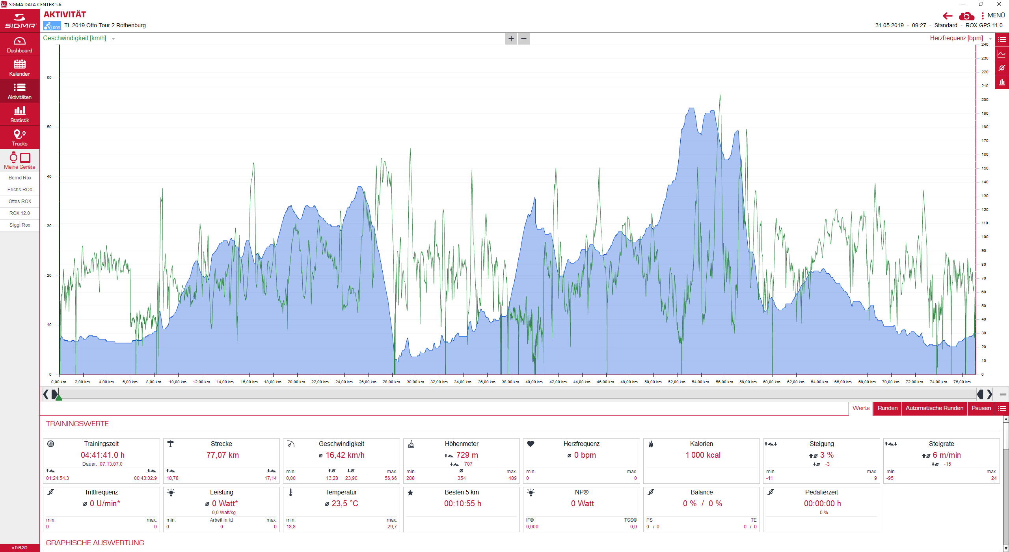Open the Tracks section
The height and width of the screenshot is (552, 1009).
point(20,138)
